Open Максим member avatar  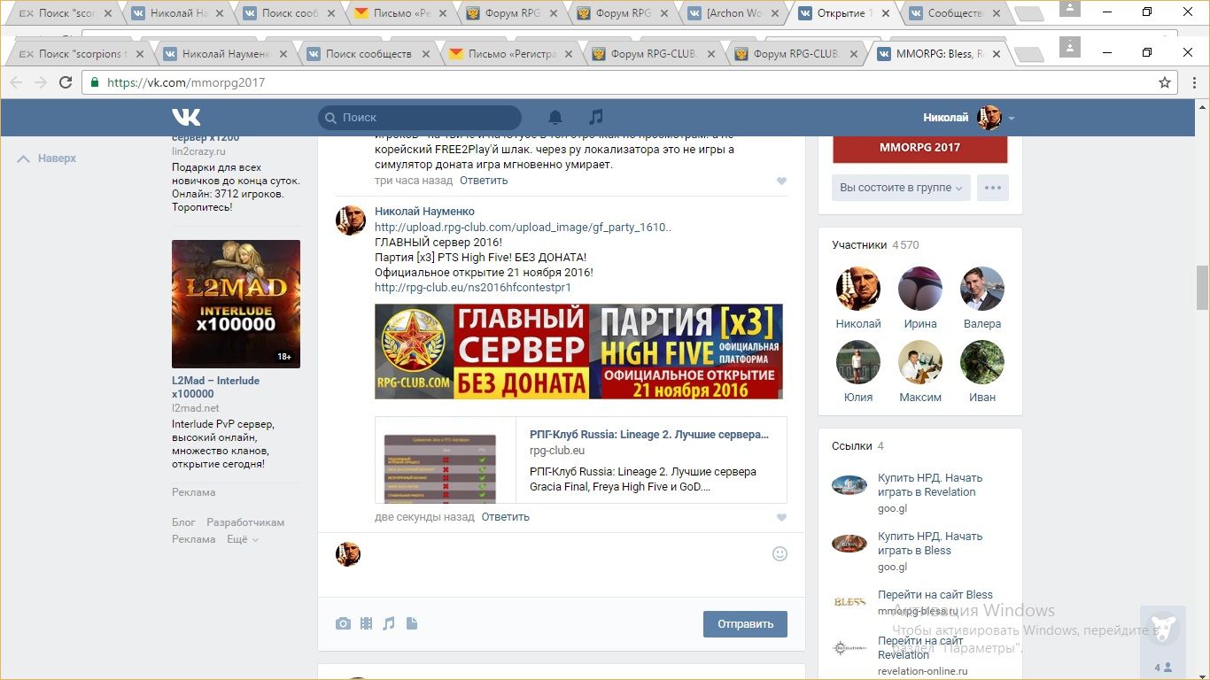coord(920,362)
